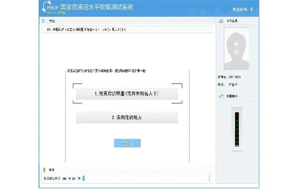Click the vertical volume level meter
Image resolution: width=299 pixels, height=190 pixels.
point(237,129)
